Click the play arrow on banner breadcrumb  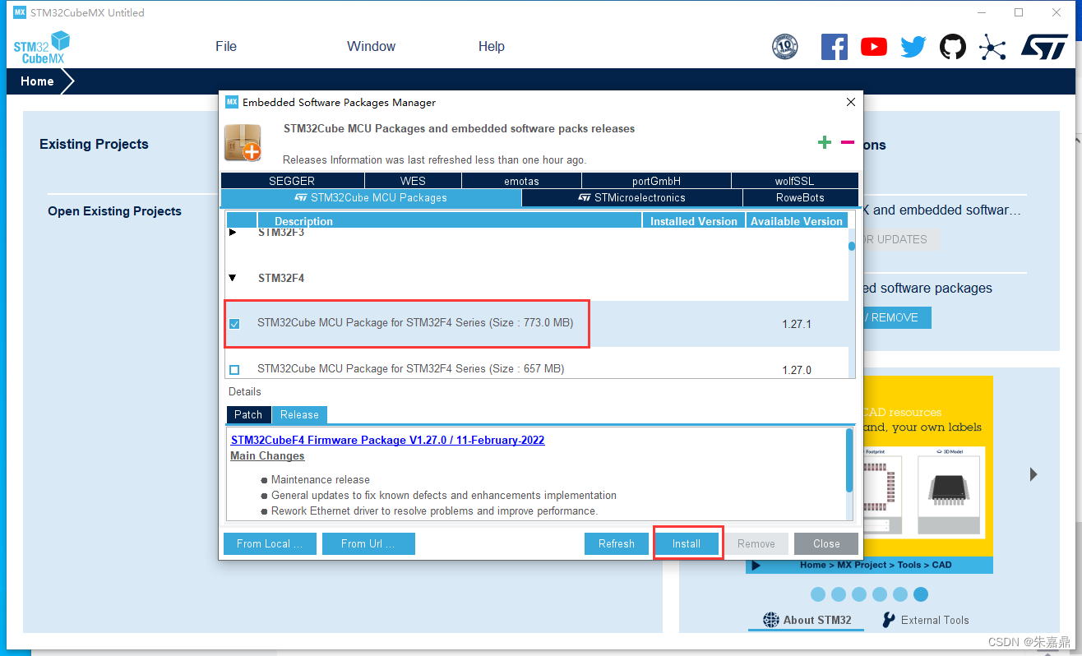click(756, 566)
